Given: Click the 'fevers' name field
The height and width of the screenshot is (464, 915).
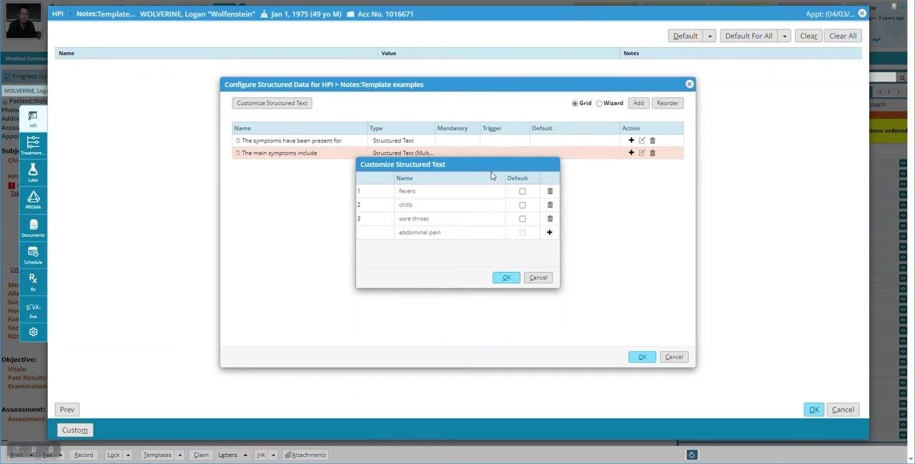Looking at the screenshot, I should coord(449,191).
